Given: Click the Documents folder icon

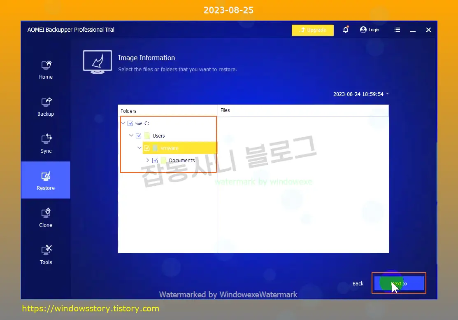Looking at the screenshot, I should 164,160.
